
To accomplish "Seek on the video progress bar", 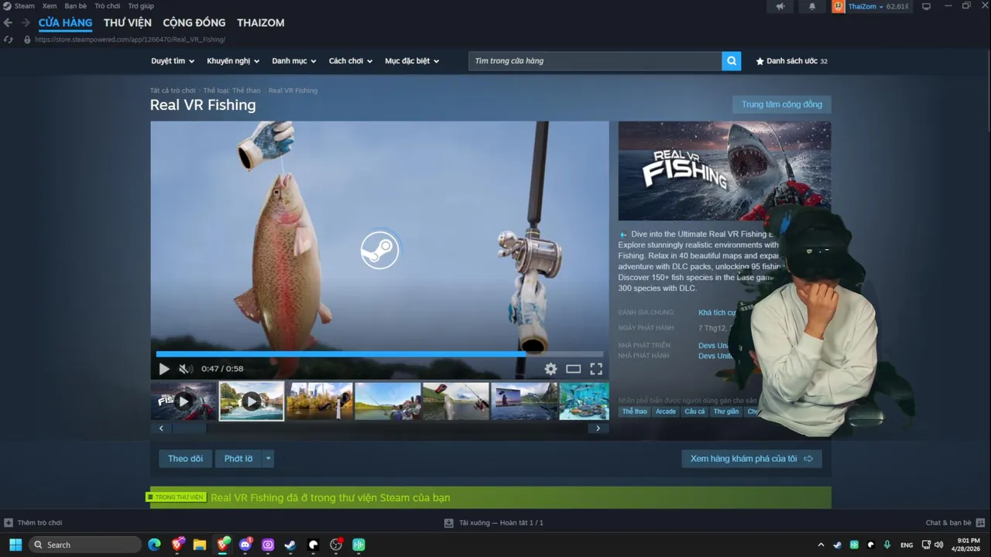I will pyautogui.click(x=379, y=354).
